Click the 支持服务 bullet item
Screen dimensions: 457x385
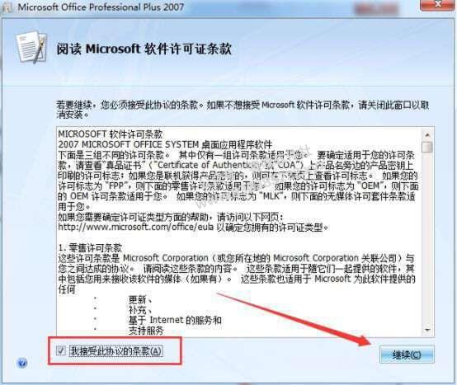point(146,331)
